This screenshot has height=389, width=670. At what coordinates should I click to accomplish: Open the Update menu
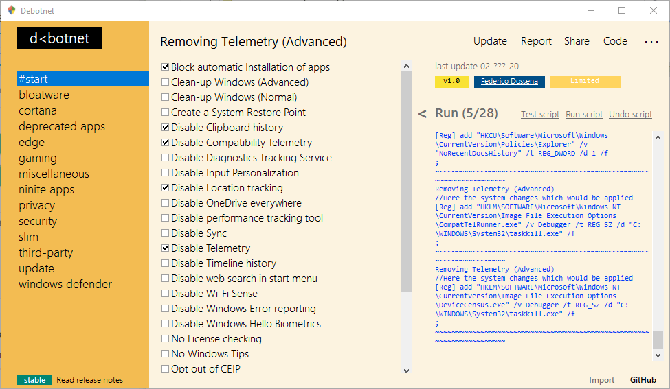pos(490,41)
